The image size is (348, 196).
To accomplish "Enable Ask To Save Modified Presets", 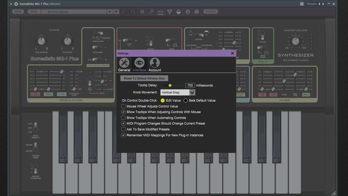I will pyautogui.click(x=123, y=129).
